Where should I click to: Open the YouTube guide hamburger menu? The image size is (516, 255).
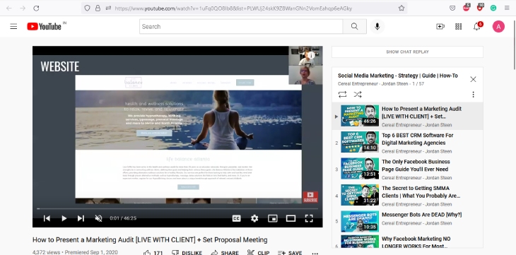click(13, 27)
